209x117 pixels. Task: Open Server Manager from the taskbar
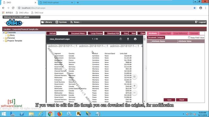click(x=12, y=114)
